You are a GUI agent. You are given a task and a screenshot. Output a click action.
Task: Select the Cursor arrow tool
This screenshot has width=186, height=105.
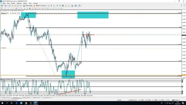2,8
